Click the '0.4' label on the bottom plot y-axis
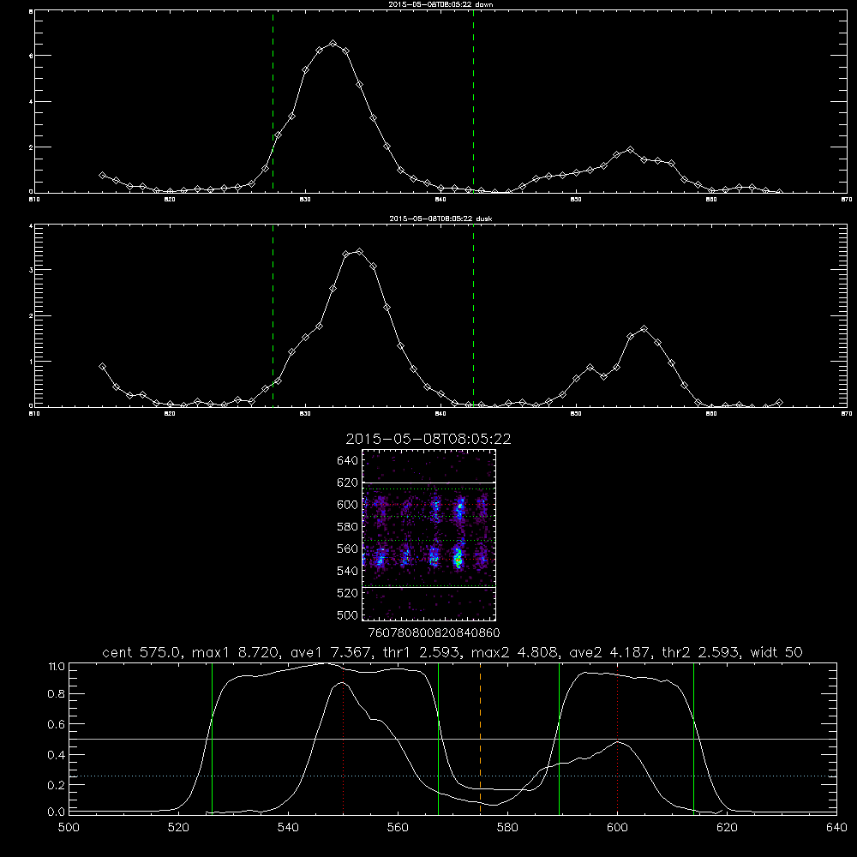The image size is (857, 857). point(57,755)
